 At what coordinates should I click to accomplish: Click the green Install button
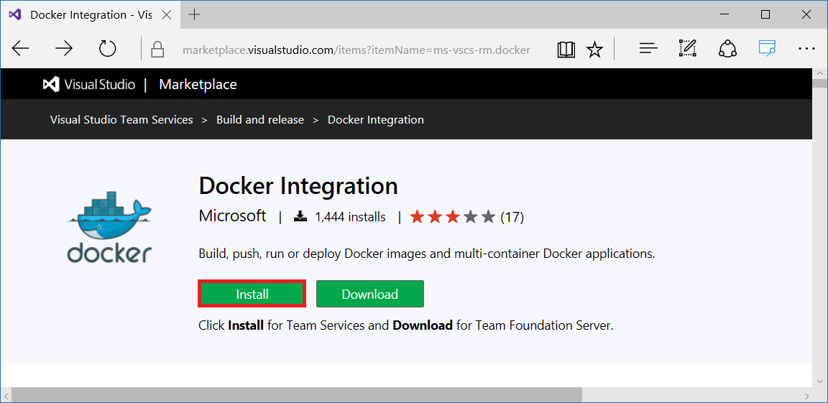pyautogui.click(x=252, y=294)
